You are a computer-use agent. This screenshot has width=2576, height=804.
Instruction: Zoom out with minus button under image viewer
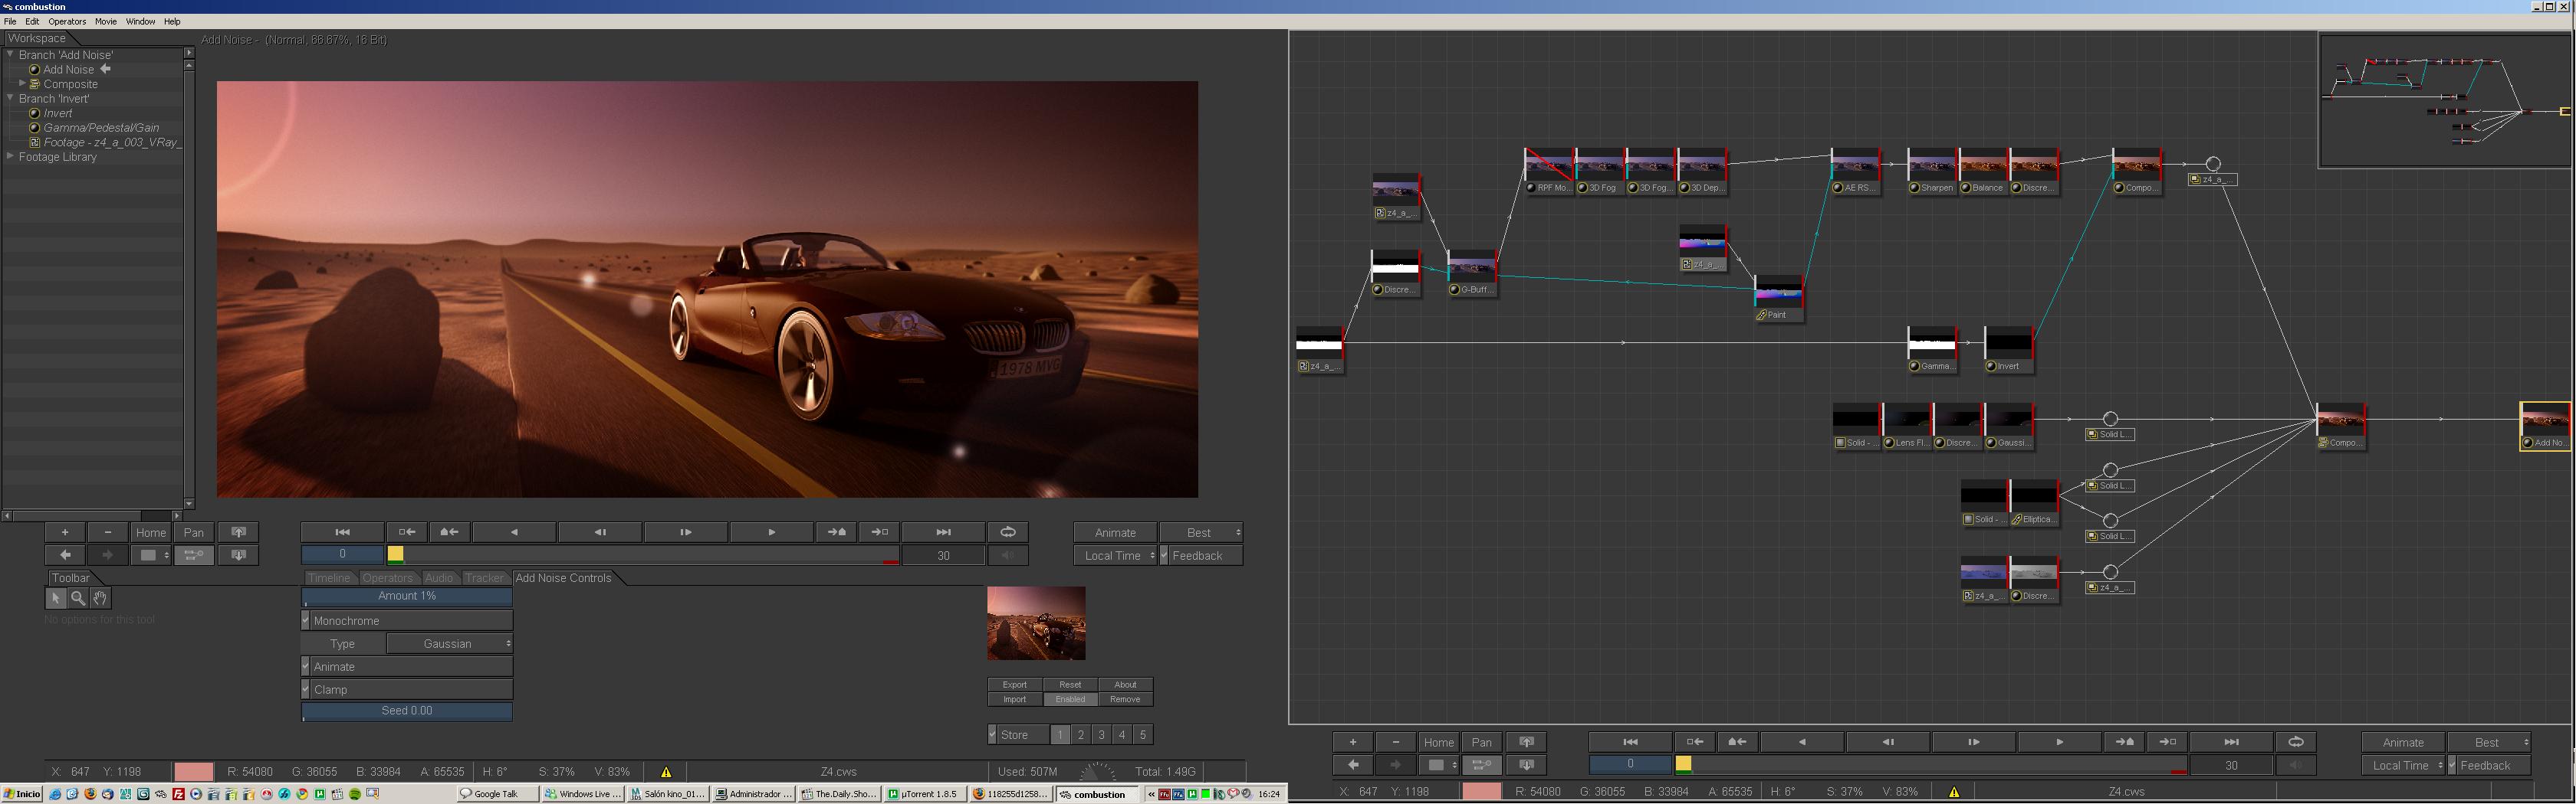(x=108, y=532)
